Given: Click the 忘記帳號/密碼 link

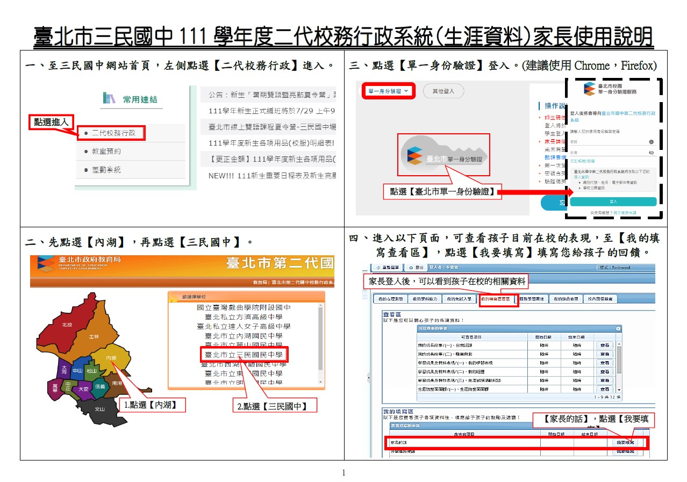Looking at the screenshot, I should 582,161.
